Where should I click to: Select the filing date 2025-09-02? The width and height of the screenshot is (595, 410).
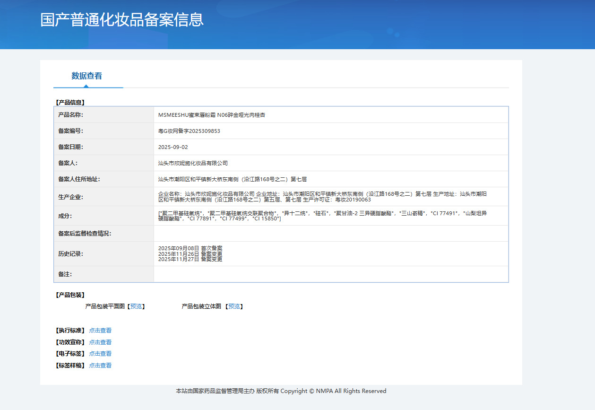(x=173, y=147)
